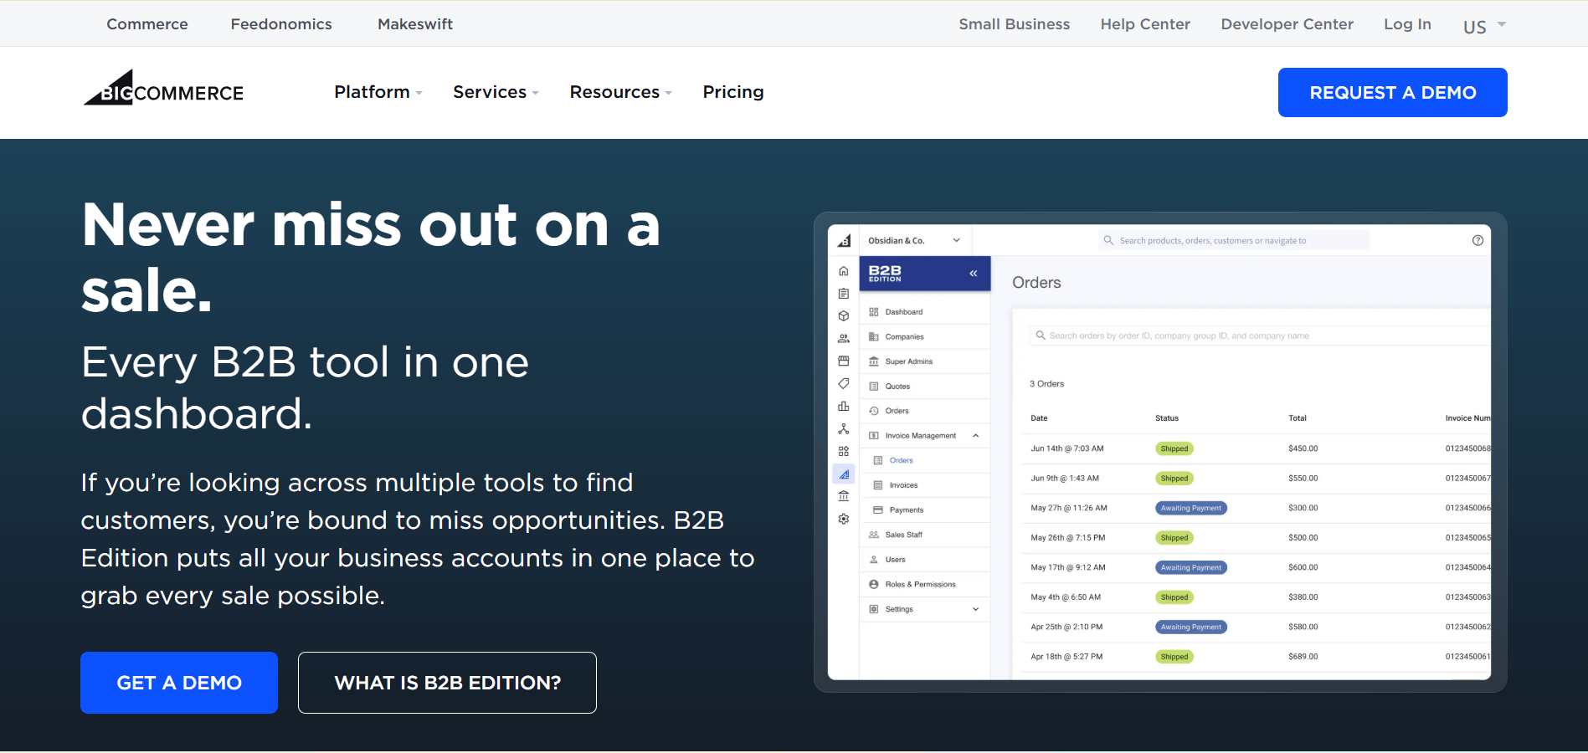Click the settings gear at the sidebar bottom
This screenshot has height=753, width=1588.
tap(843, 519)
